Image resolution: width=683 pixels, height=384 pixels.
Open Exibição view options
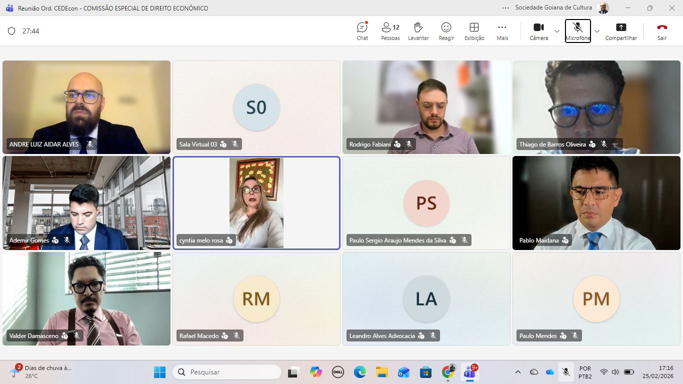coord(474,31)
